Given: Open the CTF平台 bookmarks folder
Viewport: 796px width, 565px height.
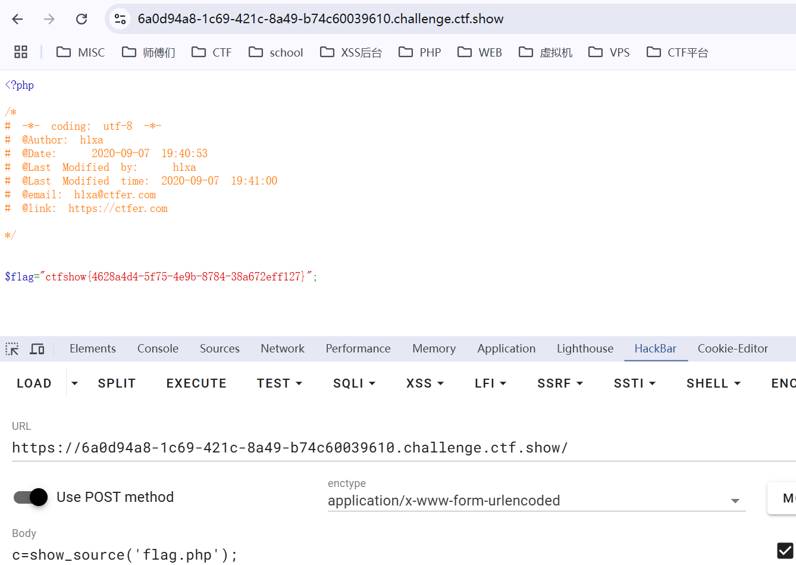Looking at the screenshot, I should 678,52.
